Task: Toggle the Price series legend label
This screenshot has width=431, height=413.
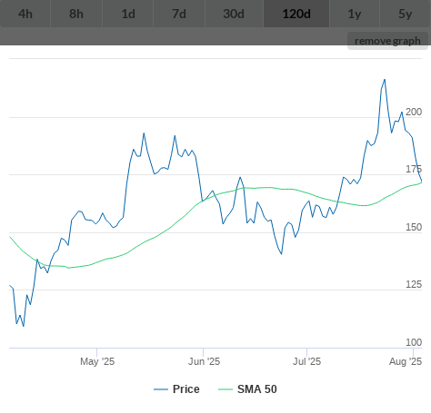Action: point(186,389)
